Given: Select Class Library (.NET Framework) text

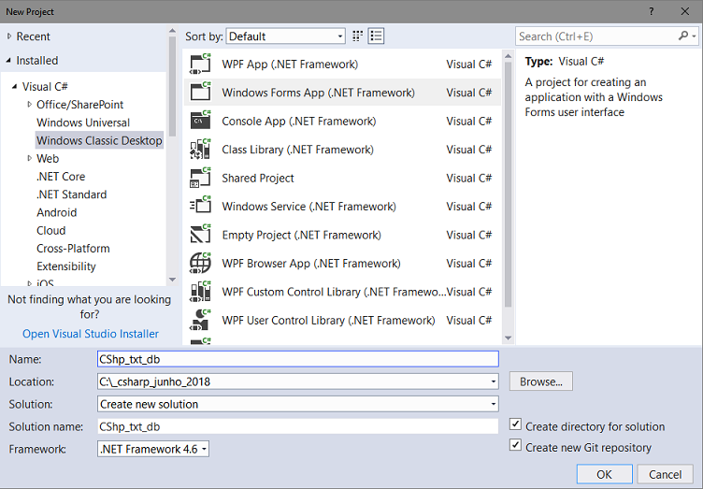Looking at the screenshot, I should point(297,150).
